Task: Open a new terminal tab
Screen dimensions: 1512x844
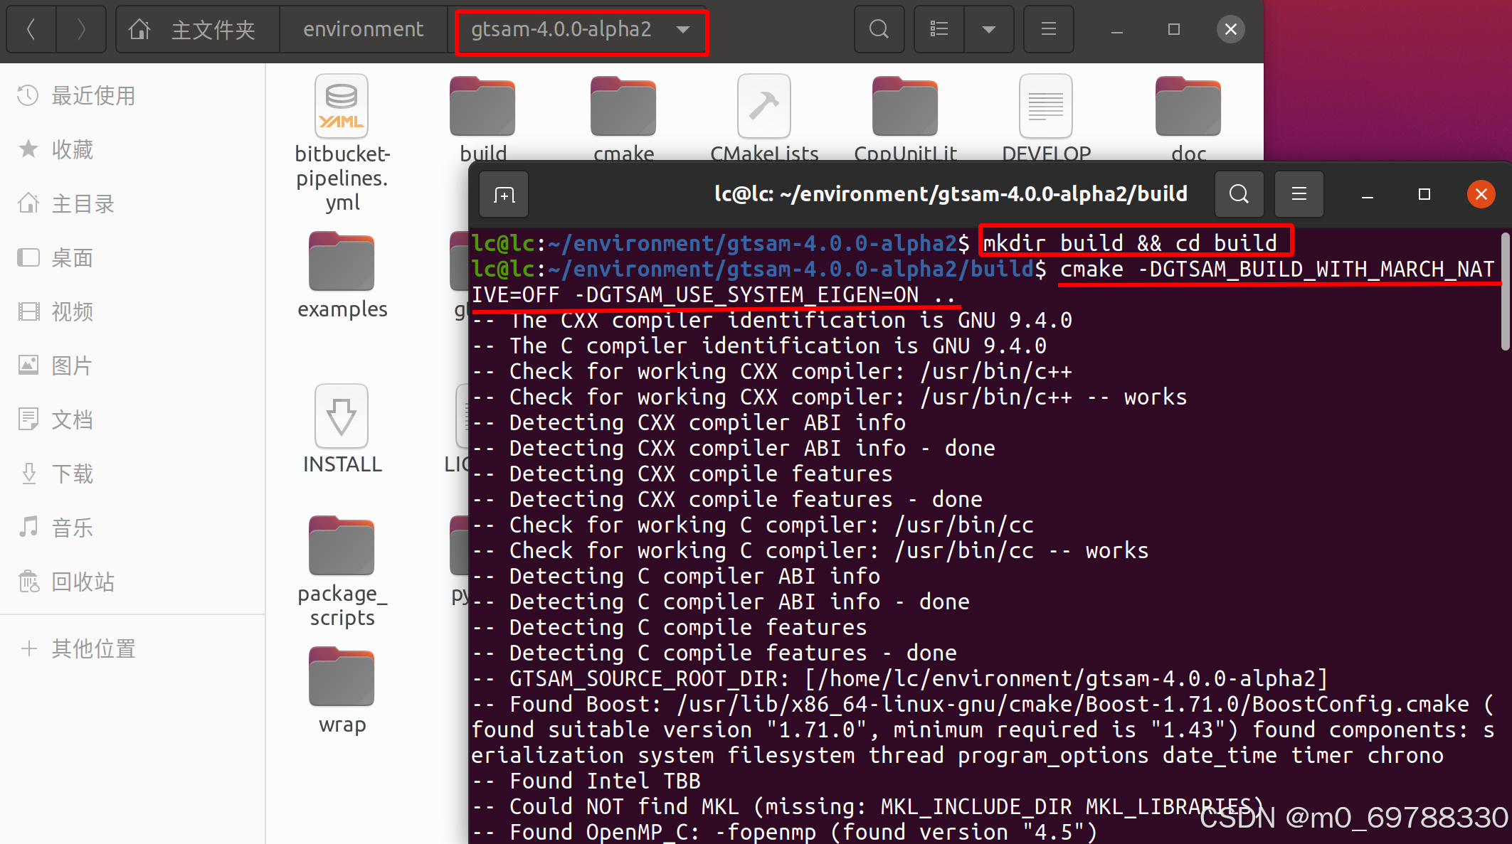Action: coord(503,194)
